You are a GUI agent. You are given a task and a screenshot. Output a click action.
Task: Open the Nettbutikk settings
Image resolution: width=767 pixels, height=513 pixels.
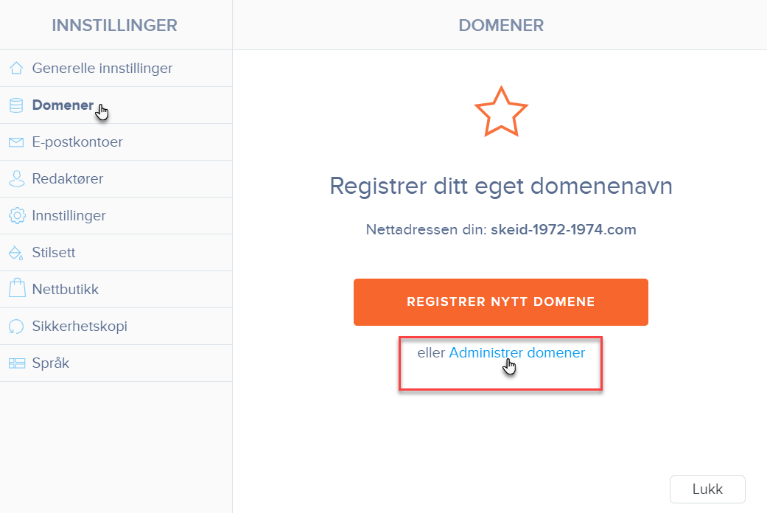[116, 289]
